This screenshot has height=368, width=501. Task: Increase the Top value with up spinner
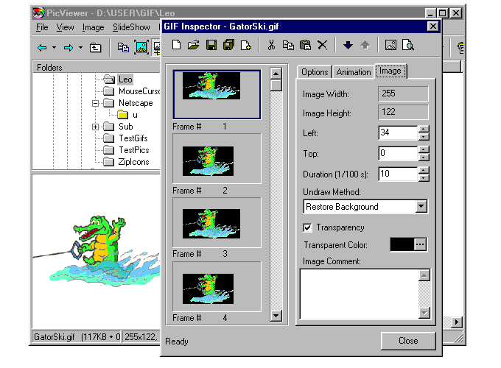424,149
